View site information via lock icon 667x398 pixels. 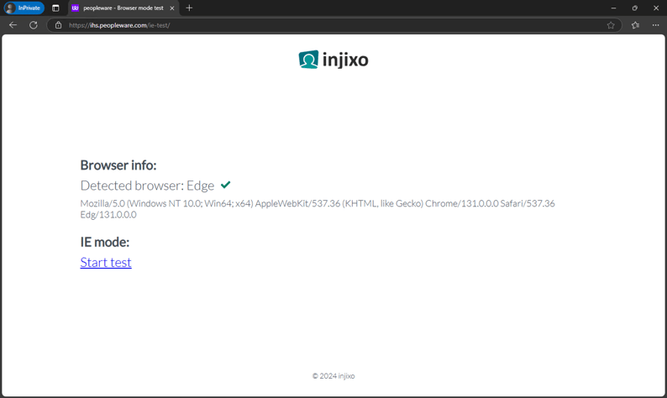tap(58, 25)
